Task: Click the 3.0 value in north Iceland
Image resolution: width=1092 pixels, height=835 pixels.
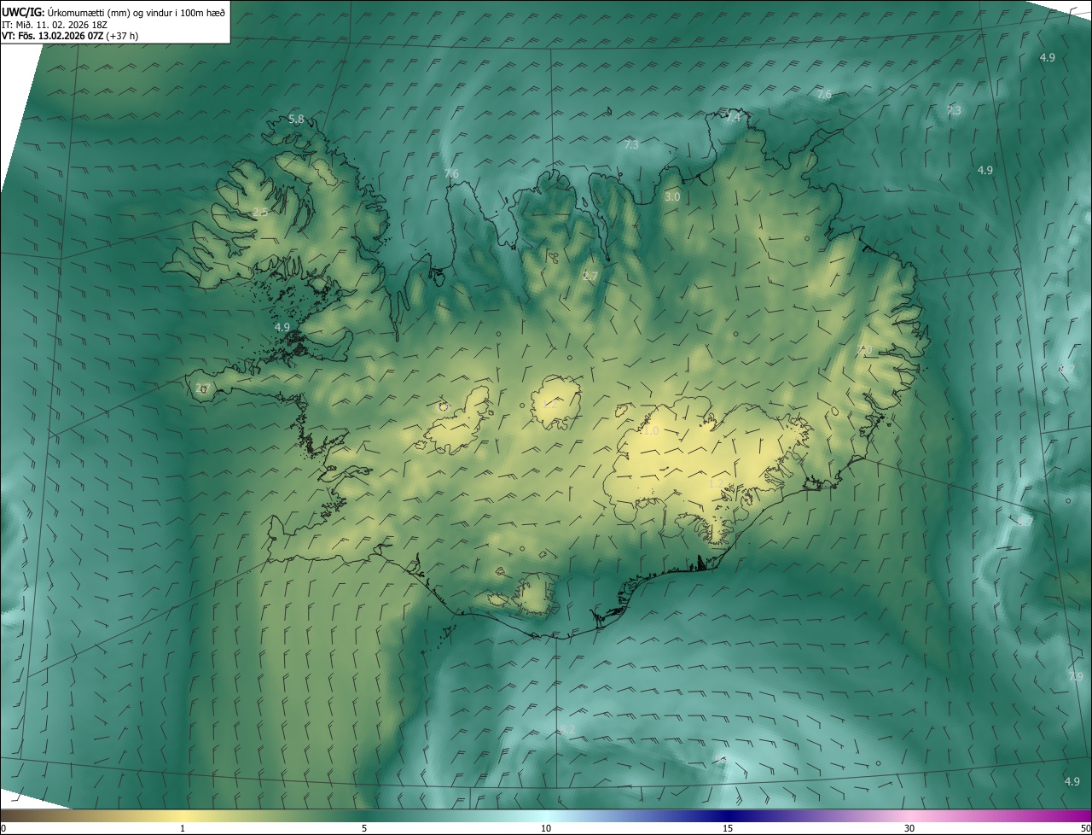Action: pos(672,196)
